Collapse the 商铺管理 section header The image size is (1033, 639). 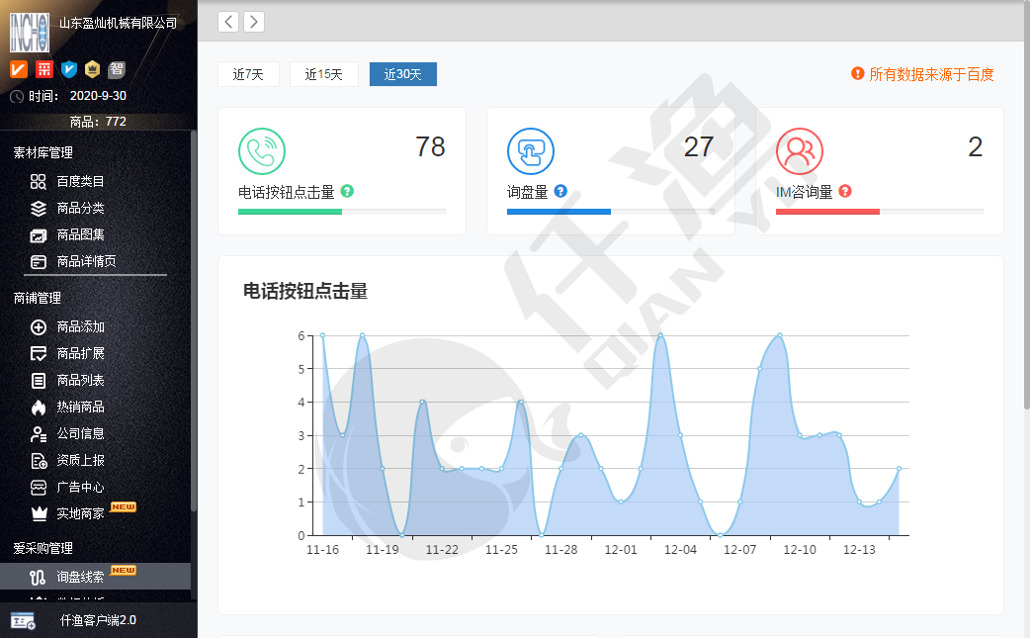(x=37, y=298)
